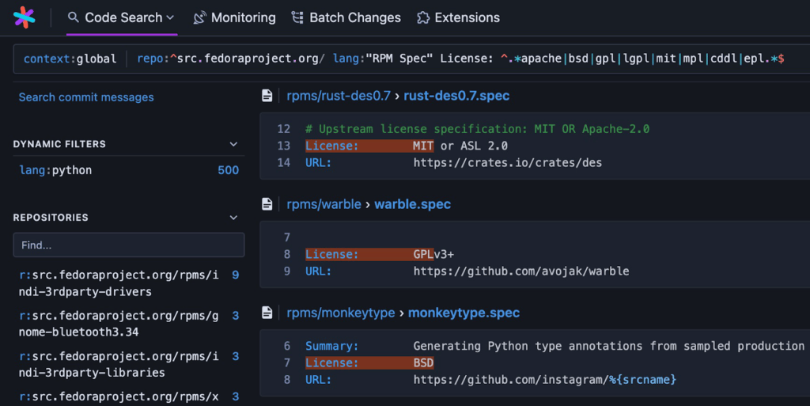Click the Extensions puzzle icon
The height and width of the screenshot is (406, 810).
click(423, 17)
